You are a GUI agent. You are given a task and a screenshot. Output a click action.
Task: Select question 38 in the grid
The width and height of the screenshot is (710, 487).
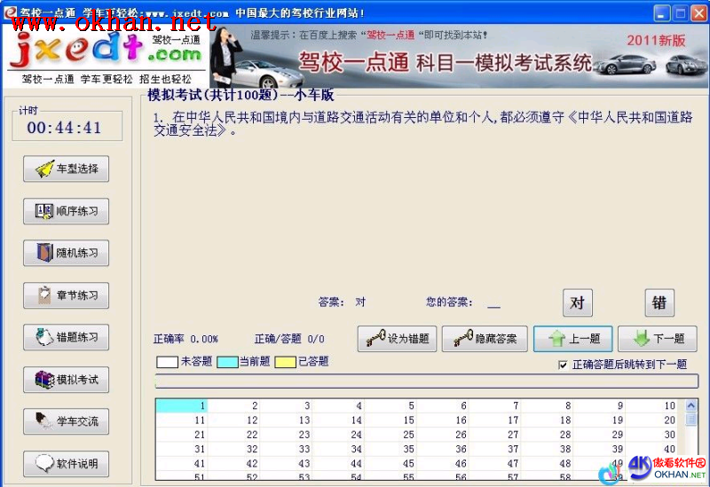point(548,450)
